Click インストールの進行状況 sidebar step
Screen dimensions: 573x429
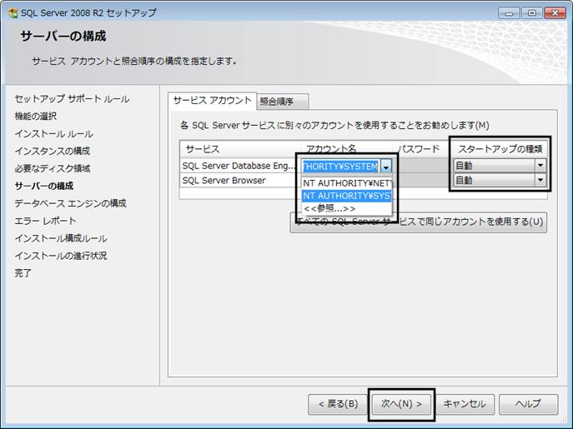tap(61, 256)
